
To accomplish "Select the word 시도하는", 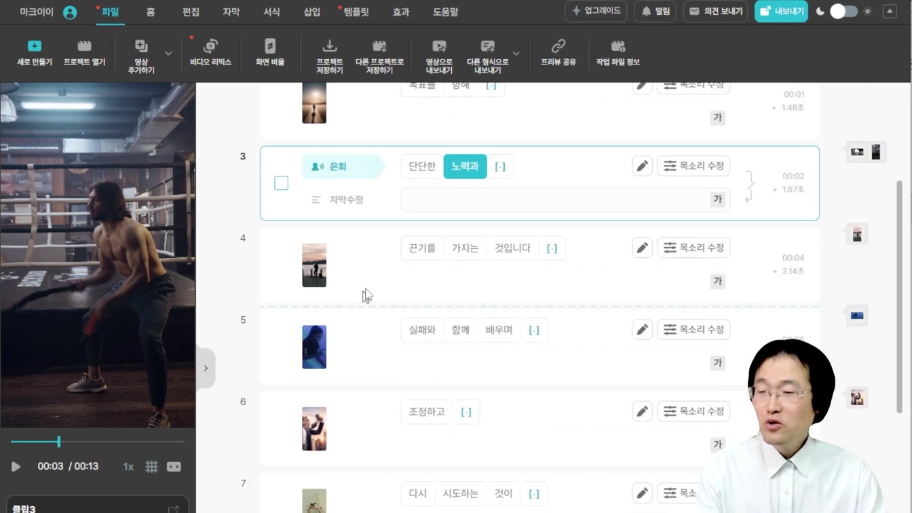I will pyautogui.click(x=461, y=493).
